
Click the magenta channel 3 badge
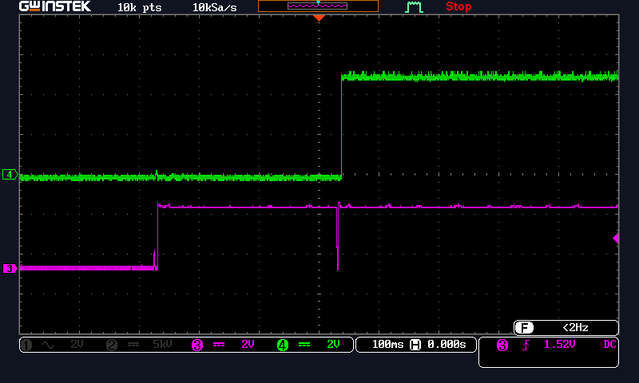(x=197, y=345)
